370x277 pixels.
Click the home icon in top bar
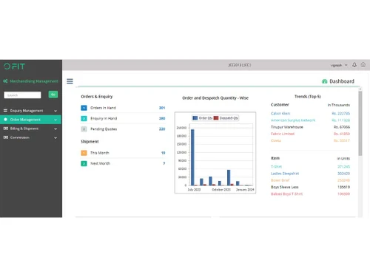(x=363, y=64)
